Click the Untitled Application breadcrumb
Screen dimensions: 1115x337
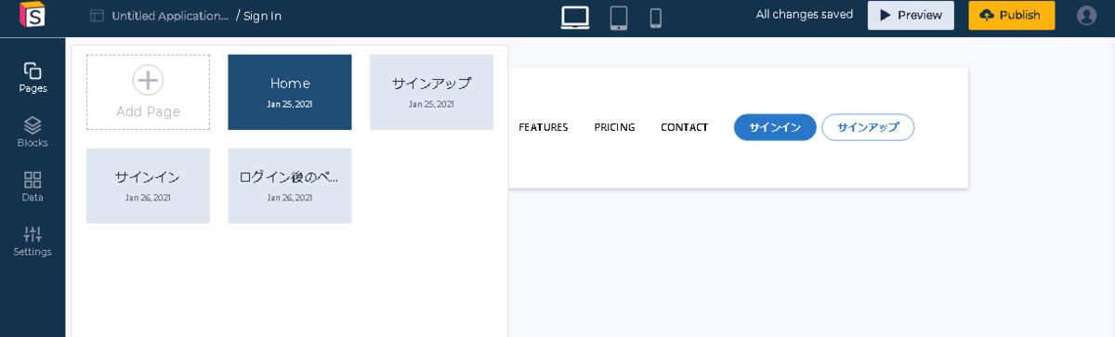tap(170, 16)
